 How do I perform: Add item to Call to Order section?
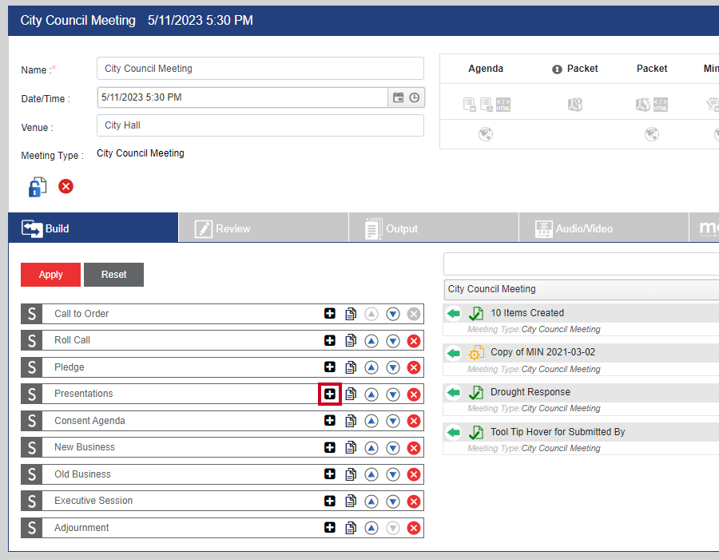click(330, 313)
